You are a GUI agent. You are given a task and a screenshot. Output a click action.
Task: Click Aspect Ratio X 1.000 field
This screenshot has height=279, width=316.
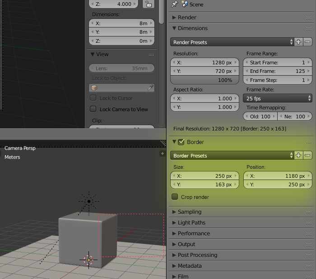204,99
